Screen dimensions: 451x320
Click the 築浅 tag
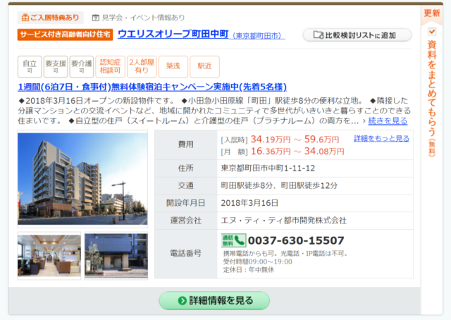pos(173,67)
